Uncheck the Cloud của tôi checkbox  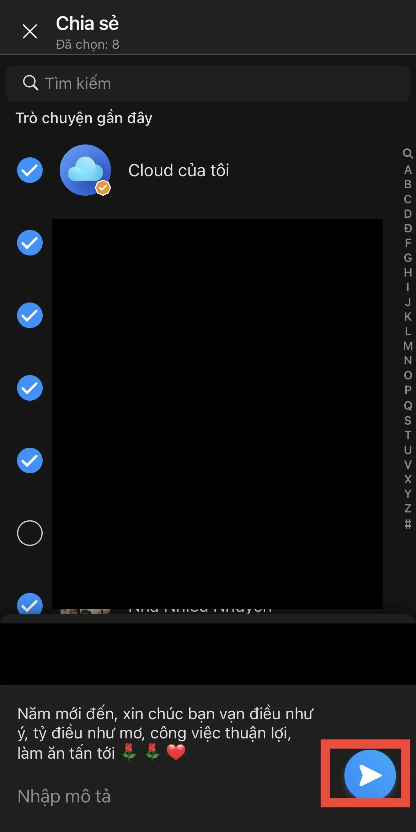30,170
